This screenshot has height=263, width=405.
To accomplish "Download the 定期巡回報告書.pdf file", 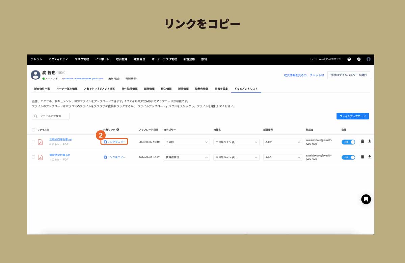I will (x=370, y=142).
